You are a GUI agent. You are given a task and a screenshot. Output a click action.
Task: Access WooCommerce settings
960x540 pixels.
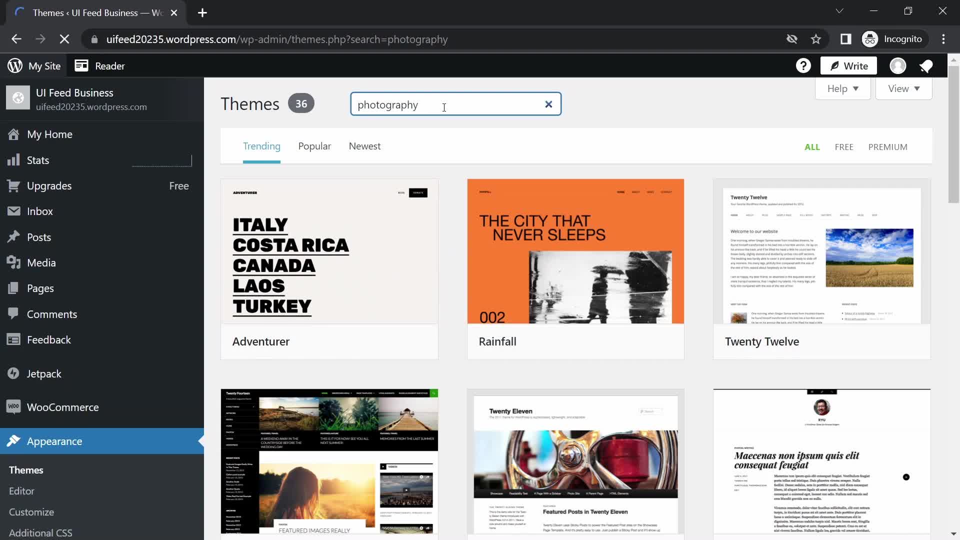62,407
